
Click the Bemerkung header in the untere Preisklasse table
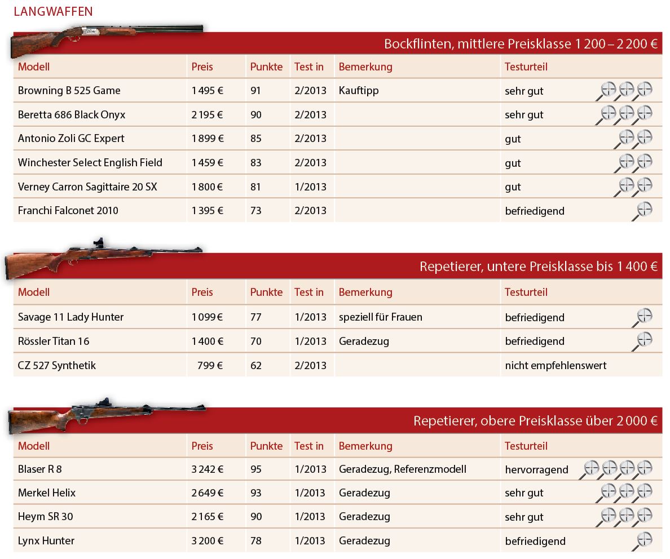pyautogui.click(x=365, y=292)
